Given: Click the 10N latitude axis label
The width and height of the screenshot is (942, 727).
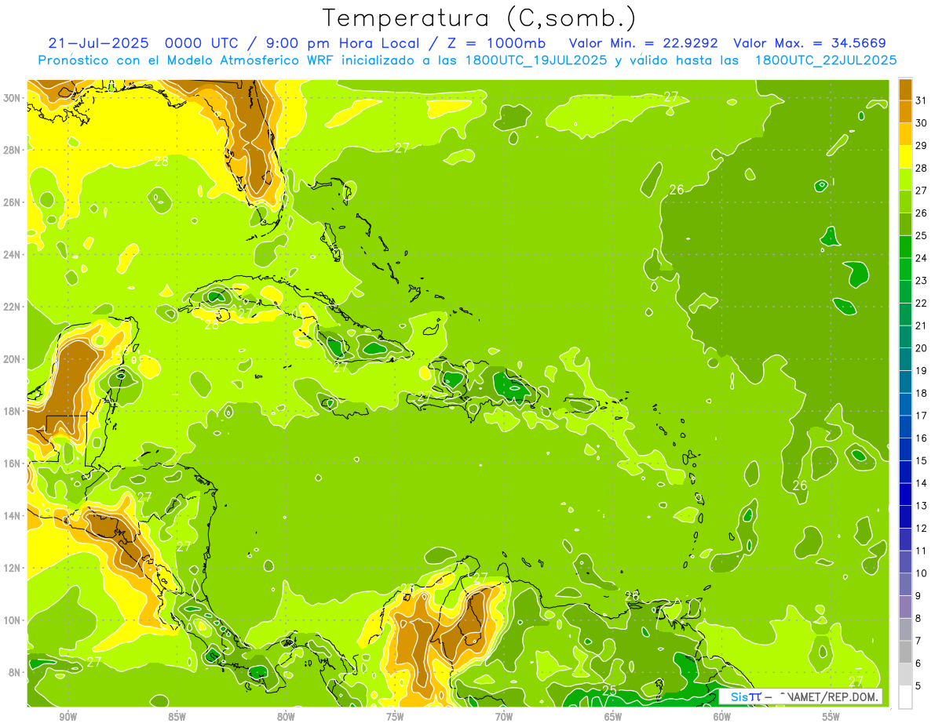Looking at the screenshot, I should coord(13,620).
